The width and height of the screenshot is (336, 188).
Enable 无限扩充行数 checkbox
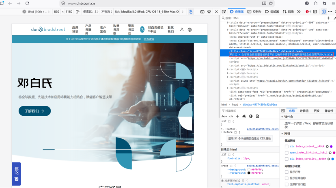pos(286,184)
